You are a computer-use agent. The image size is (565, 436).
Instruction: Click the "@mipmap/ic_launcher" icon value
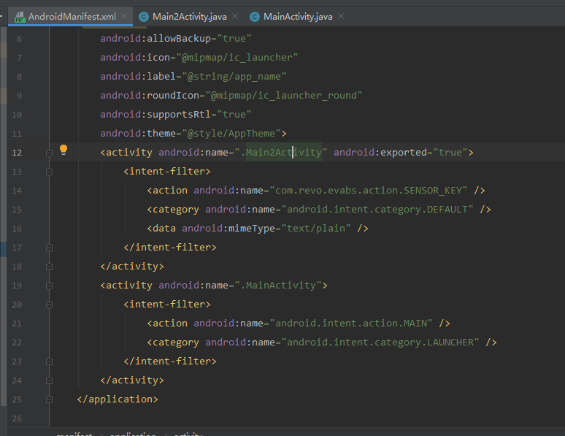click(x=237, y=58)
